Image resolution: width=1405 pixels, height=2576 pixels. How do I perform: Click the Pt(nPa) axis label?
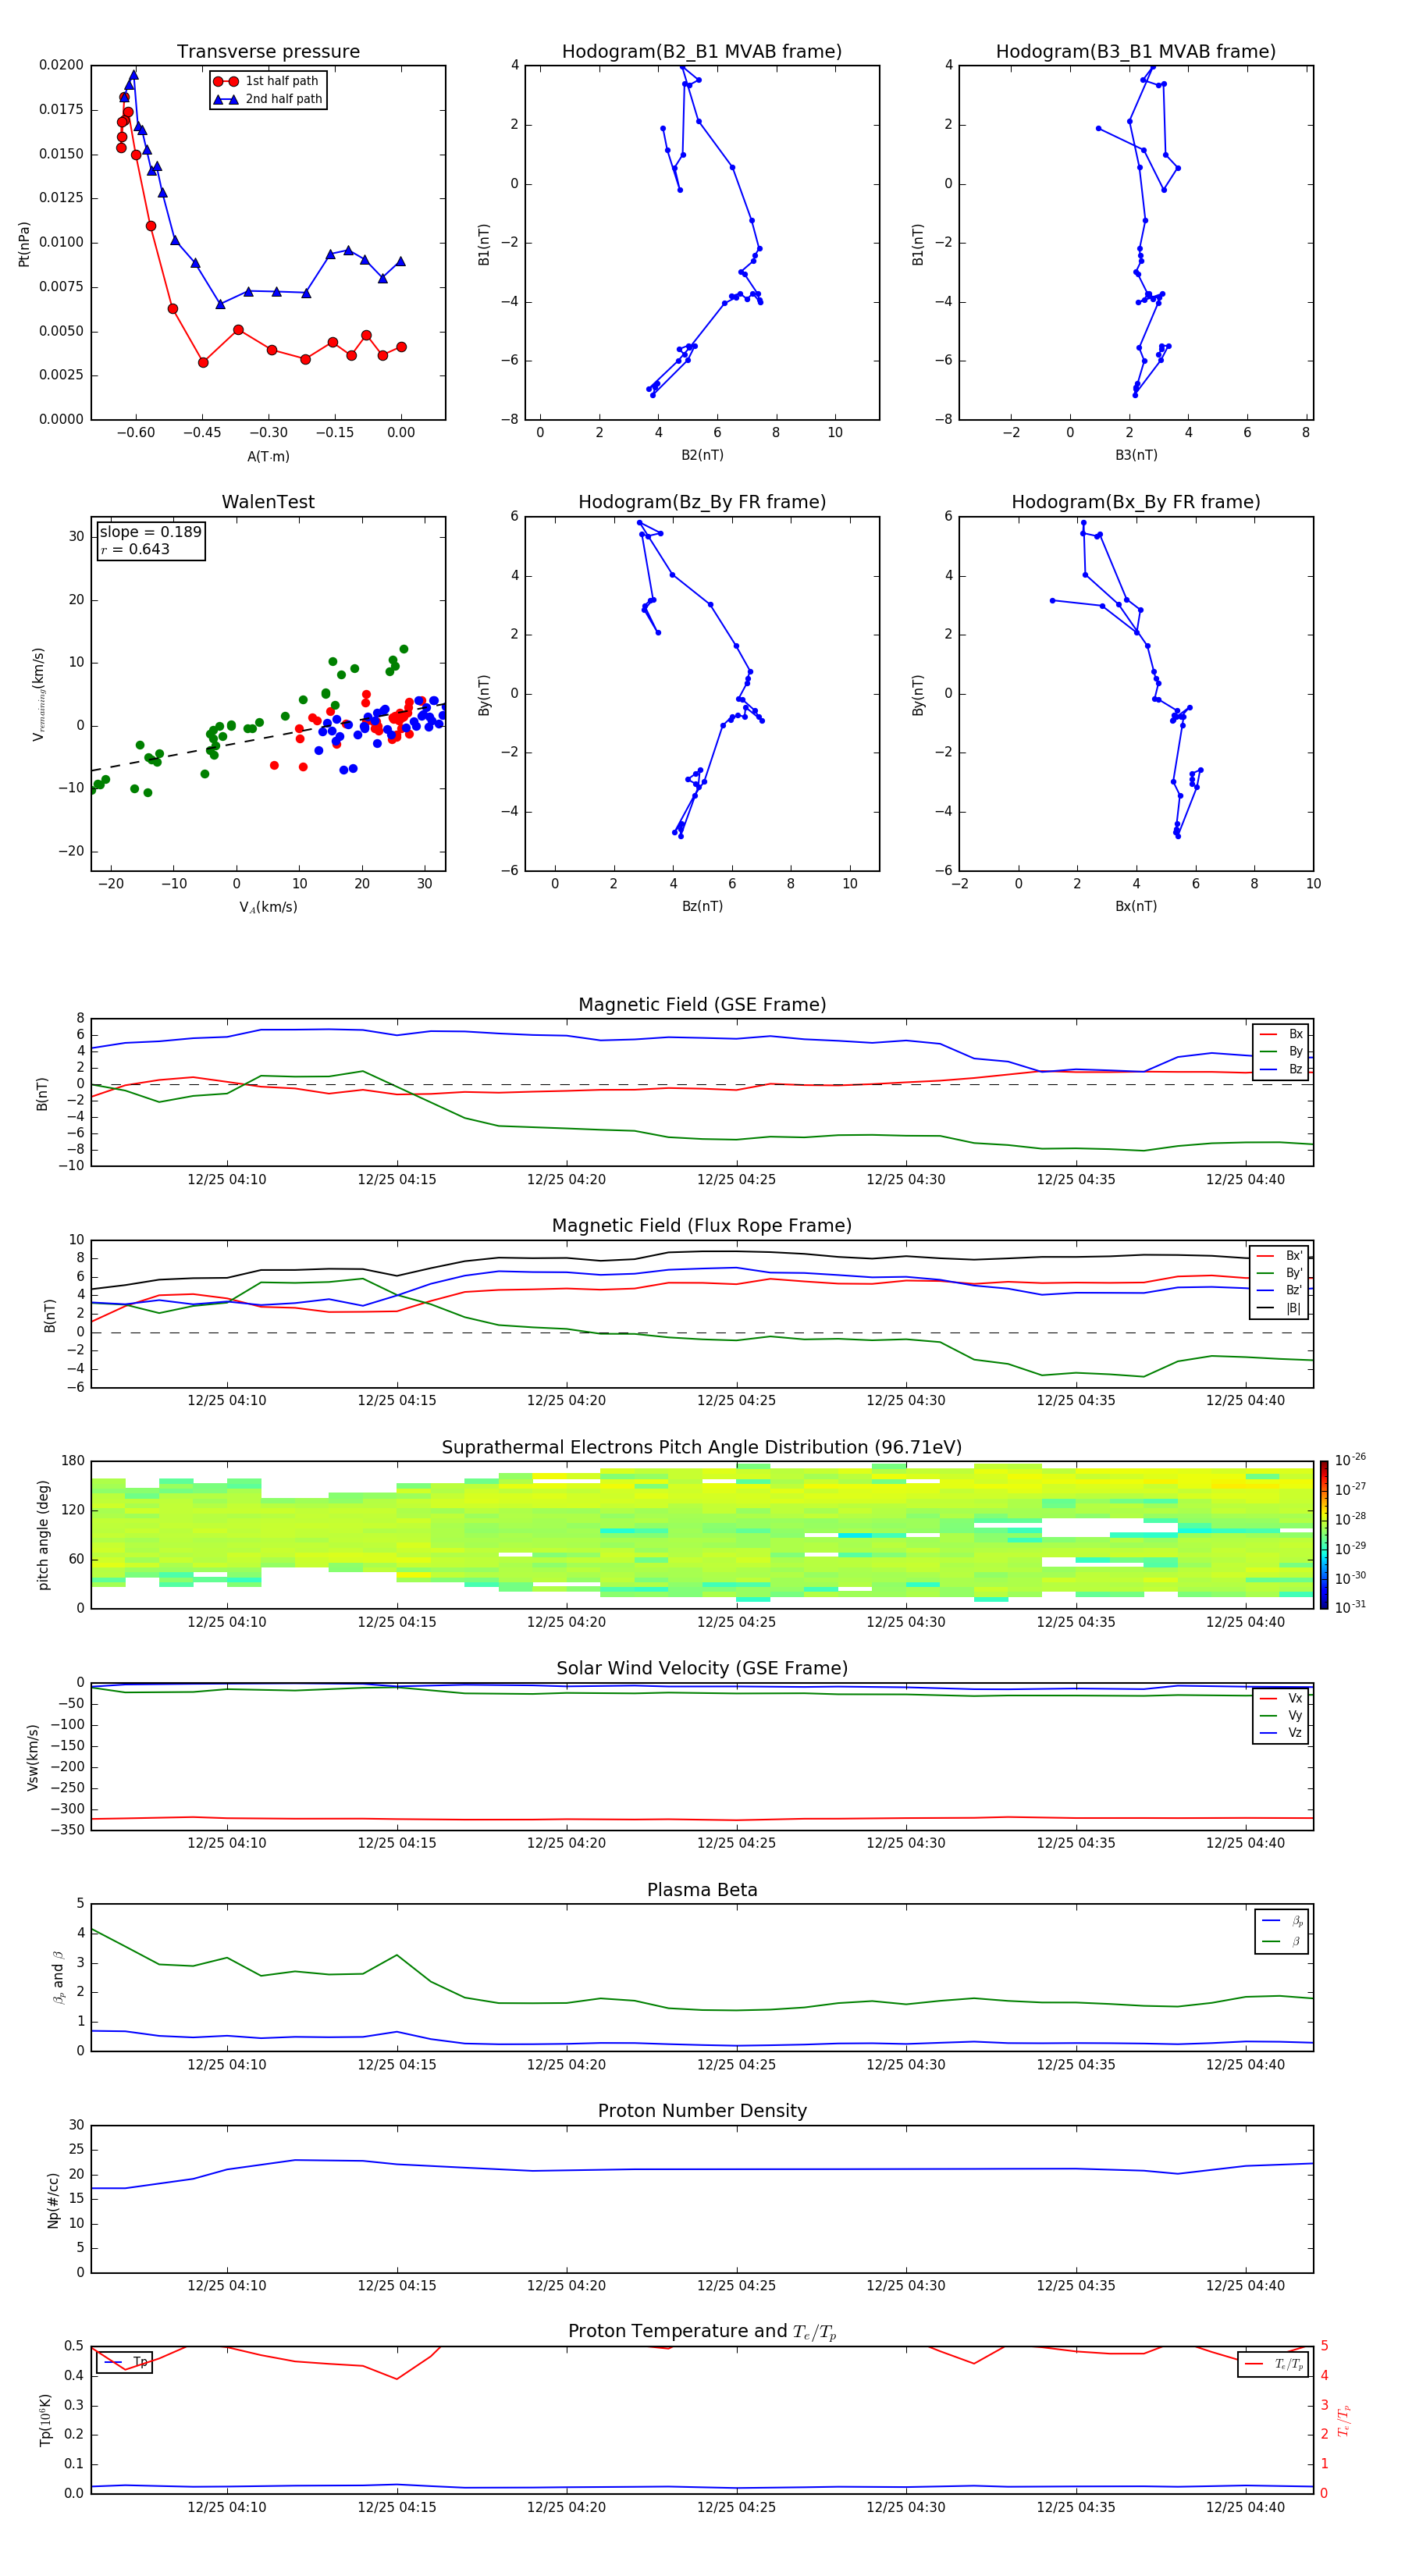tap(24, 243)
